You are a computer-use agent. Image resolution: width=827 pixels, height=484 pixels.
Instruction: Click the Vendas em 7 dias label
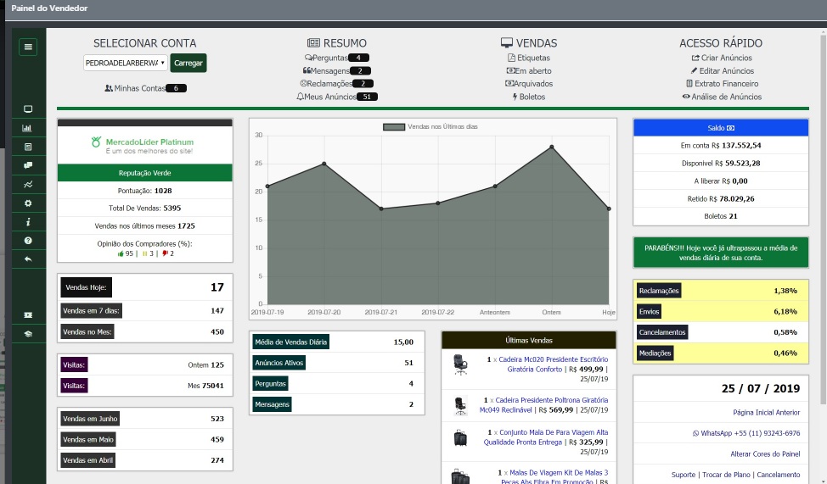[x=91, y=311]
